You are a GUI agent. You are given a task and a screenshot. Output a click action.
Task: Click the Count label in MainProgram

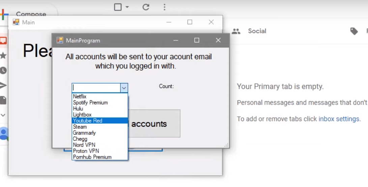166,86
